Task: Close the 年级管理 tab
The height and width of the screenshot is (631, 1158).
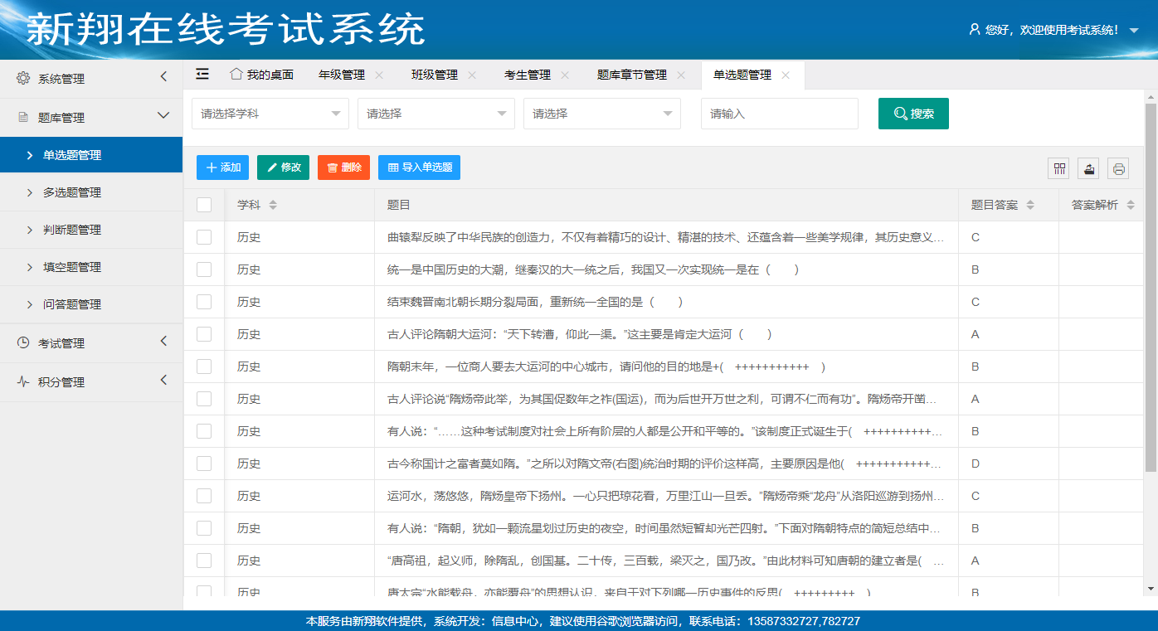Action: pos(379,75)
